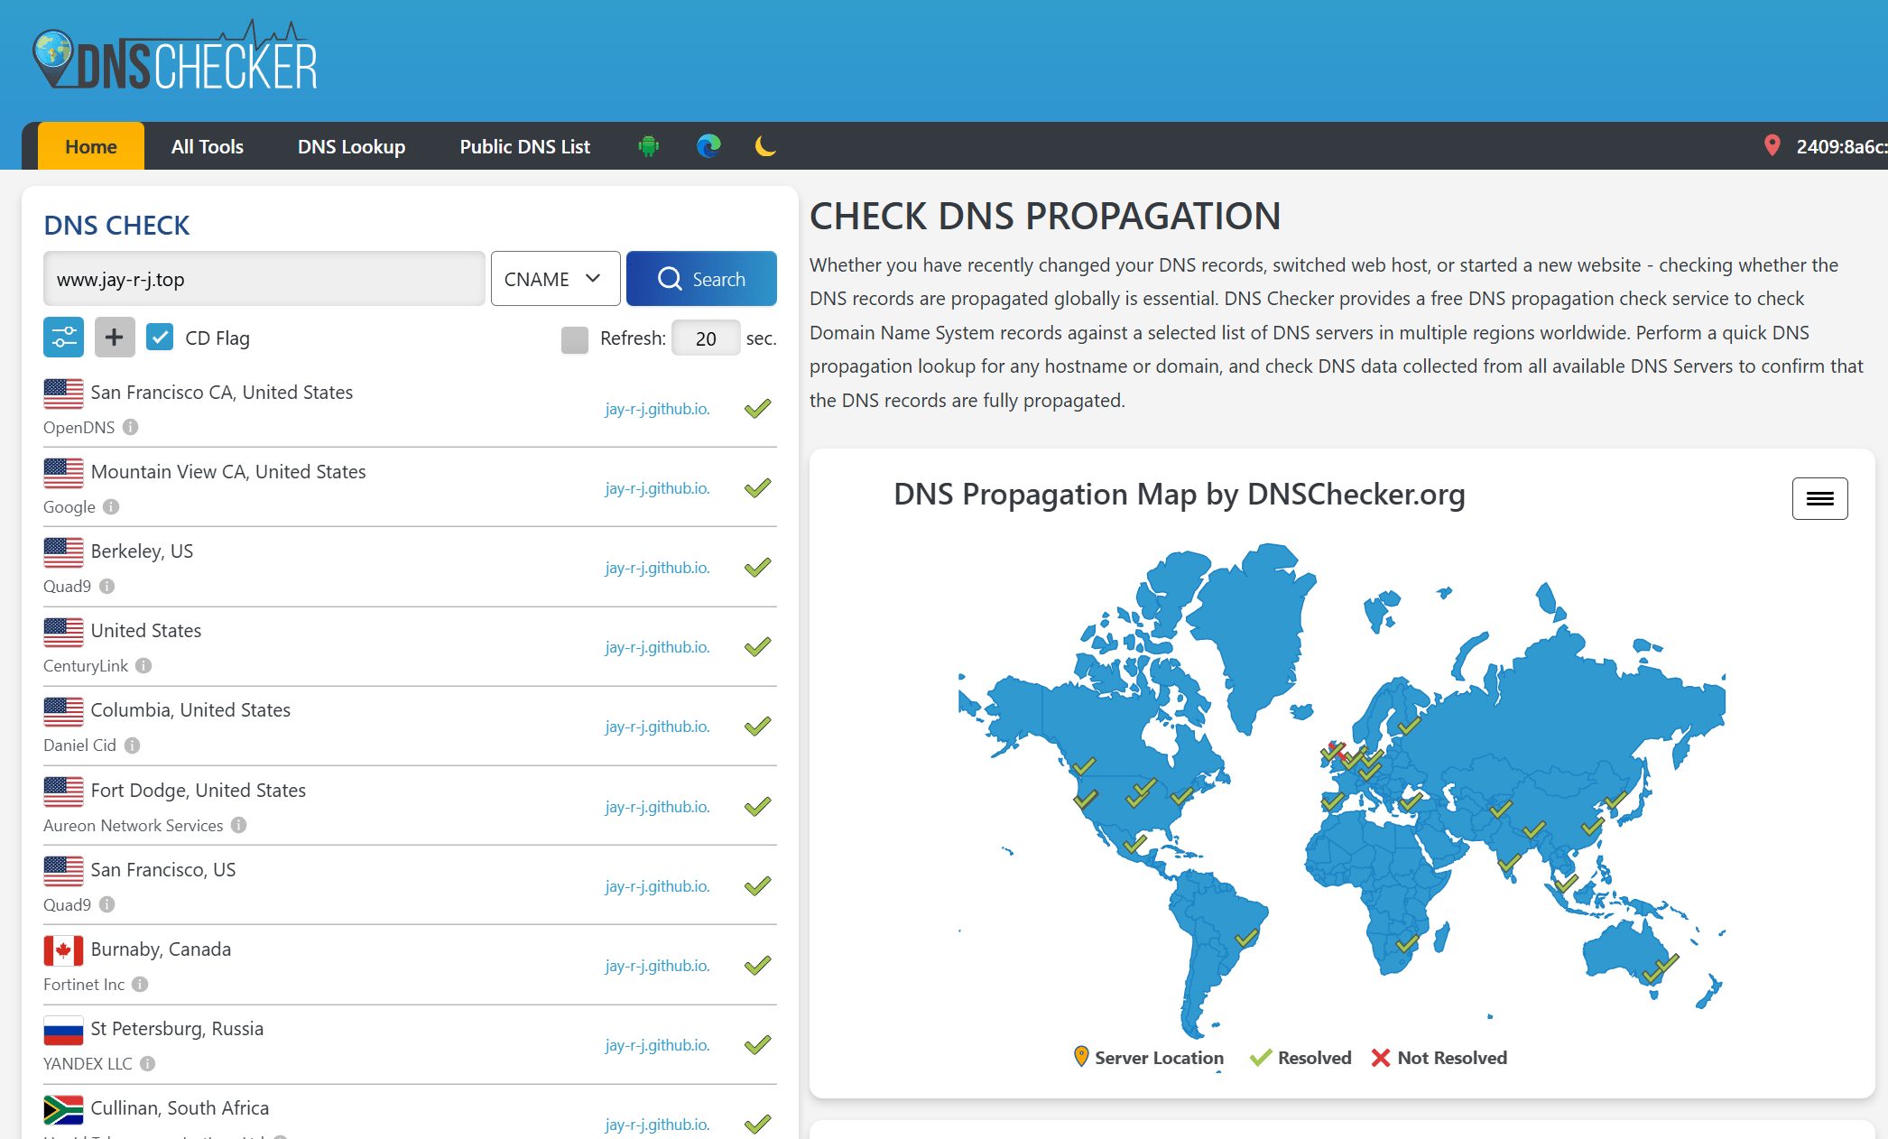This screenshot has height=1139, width=1888.
Task: Enable the Refresh checkbox
Action: (574, 339)
